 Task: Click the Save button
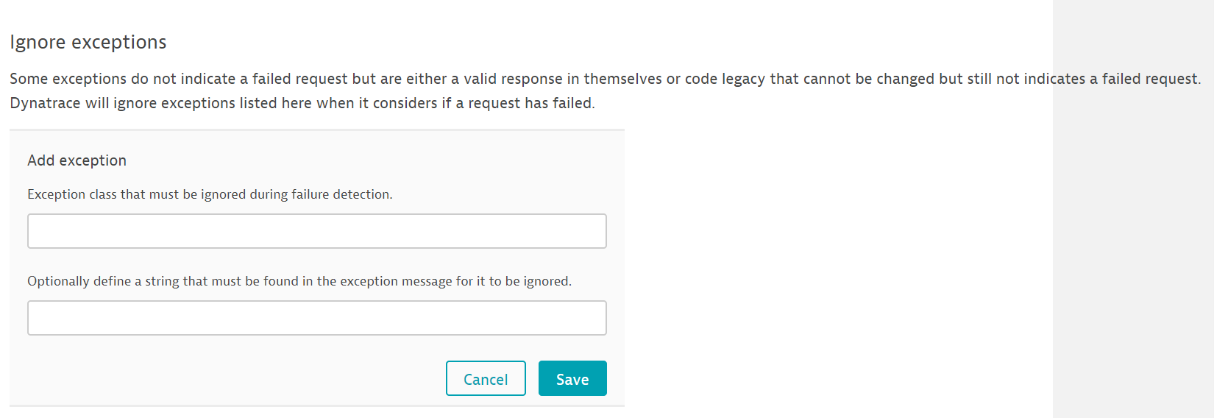tap(572, 378)
